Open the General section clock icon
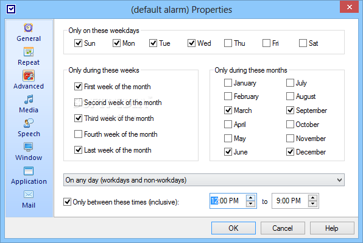This screenshot has height=243, width=363. pos(29,28)
